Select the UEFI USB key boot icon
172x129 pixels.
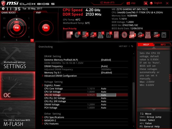[x=101, y=35]
